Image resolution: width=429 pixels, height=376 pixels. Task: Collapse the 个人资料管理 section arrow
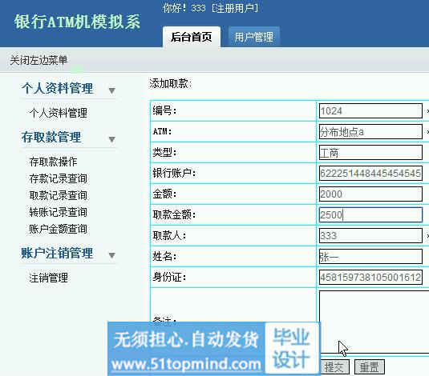(x=111, y=90)
